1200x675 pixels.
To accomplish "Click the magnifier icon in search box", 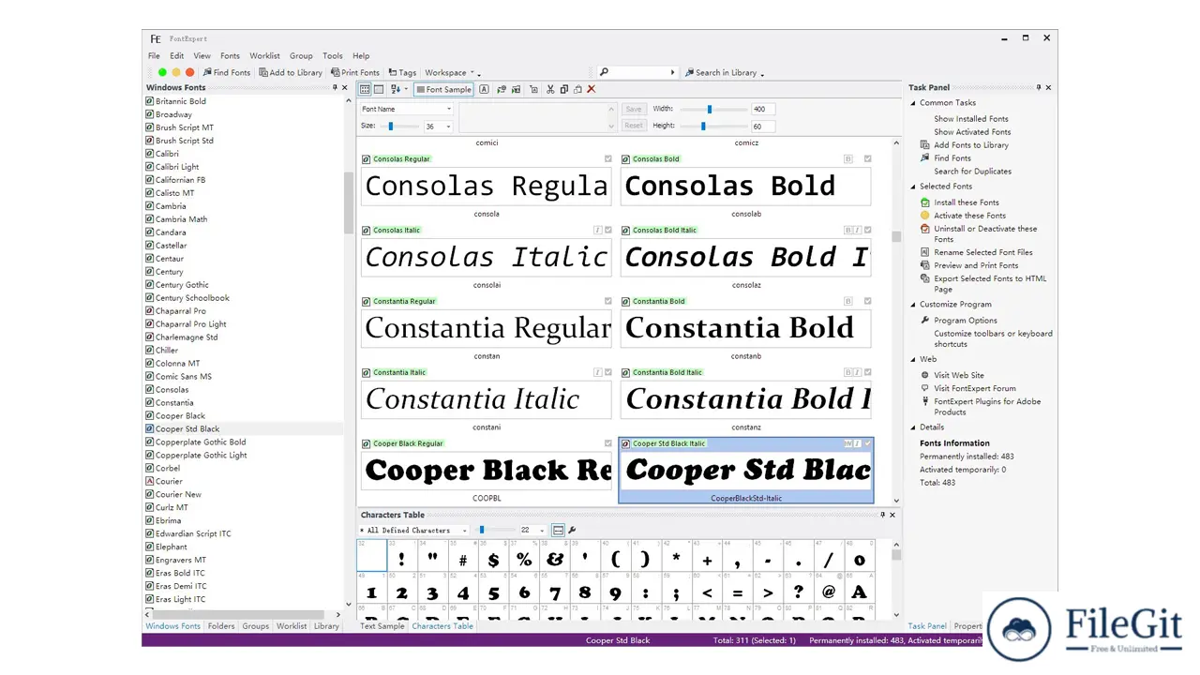I will click(605, 72).
